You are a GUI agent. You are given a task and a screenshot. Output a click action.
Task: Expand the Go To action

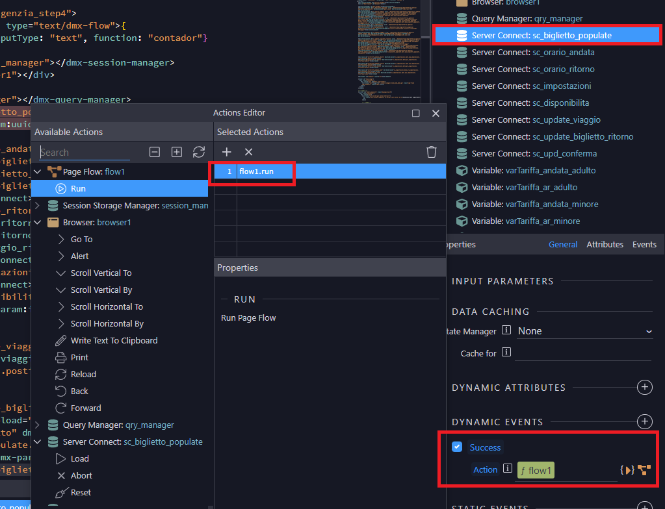[x=61, y=240]
